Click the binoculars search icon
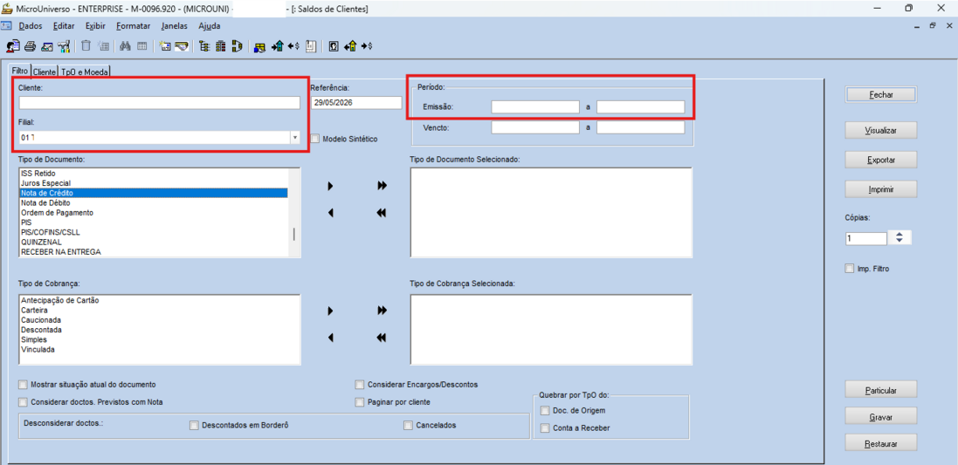Screen dimensions: 958x465 pos(125,46)
